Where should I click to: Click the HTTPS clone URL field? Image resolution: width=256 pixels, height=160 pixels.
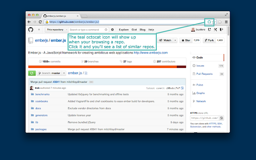pos(205,118)
